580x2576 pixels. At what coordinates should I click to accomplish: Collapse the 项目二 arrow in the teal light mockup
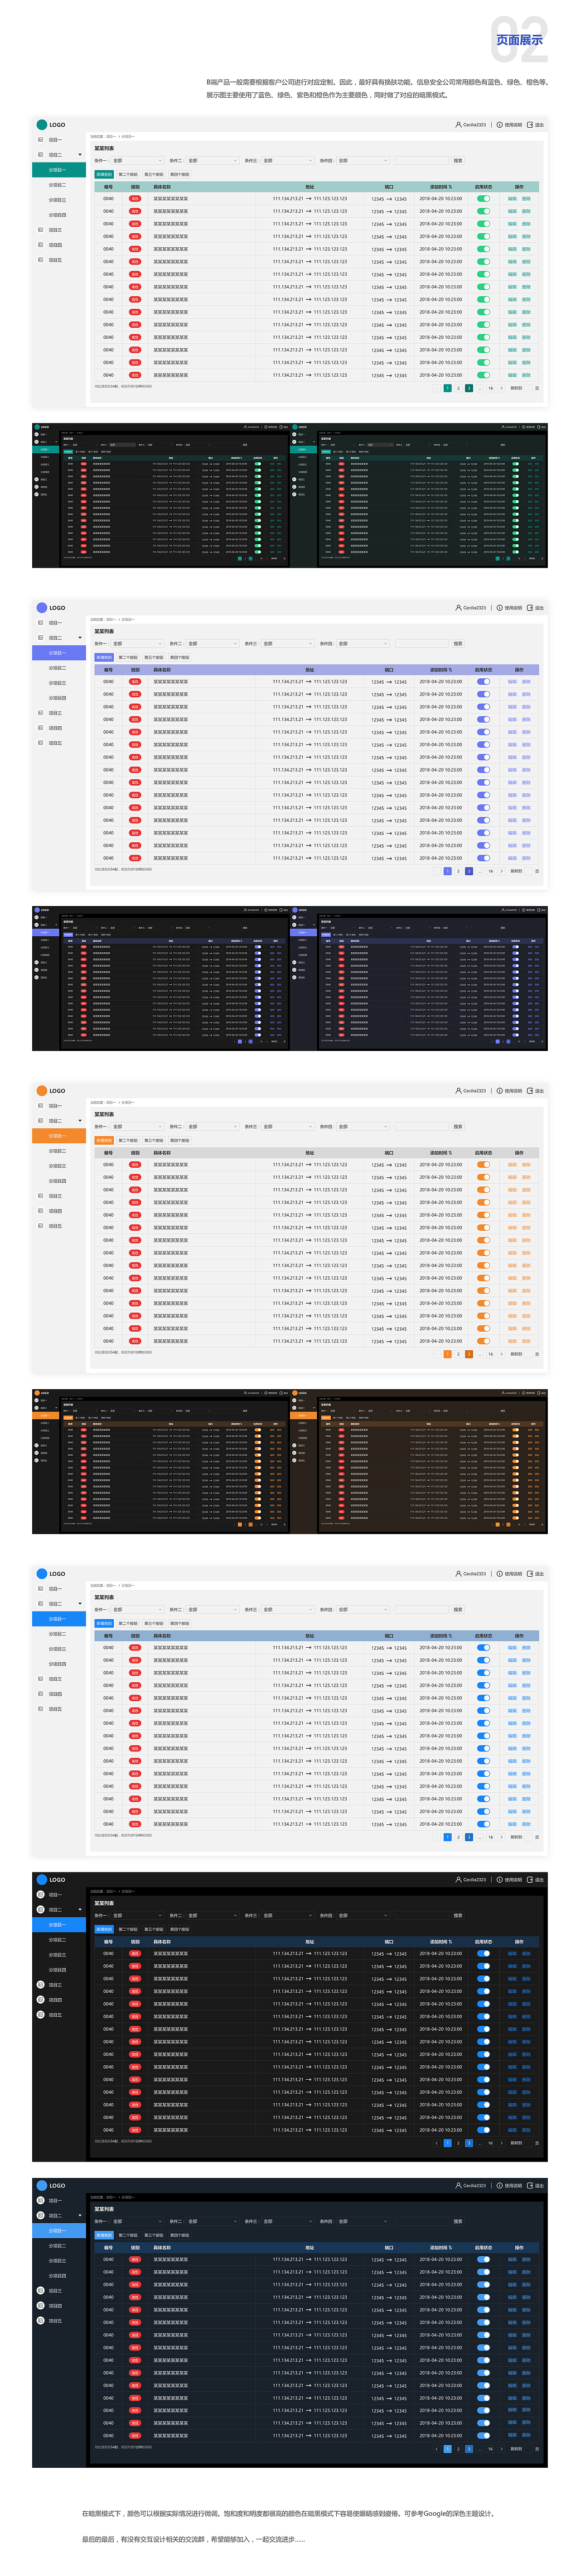(80, 155)
